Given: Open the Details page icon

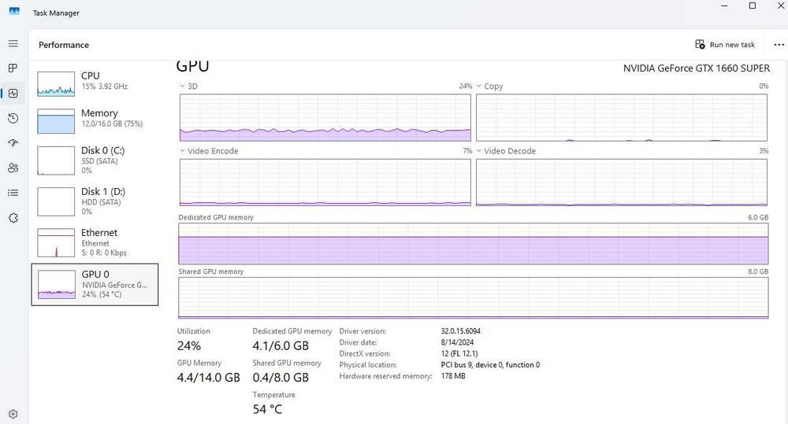Looking at the screenshot, I should 13,193.
